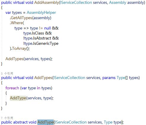Screen dimensions: 146x125
Task: Click the abstract keyword in AddType declaration
Action: pos(20,122)
